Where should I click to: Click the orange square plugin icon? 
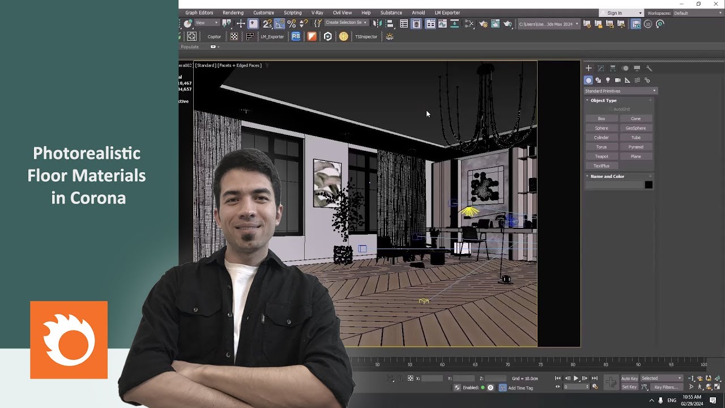312,36
